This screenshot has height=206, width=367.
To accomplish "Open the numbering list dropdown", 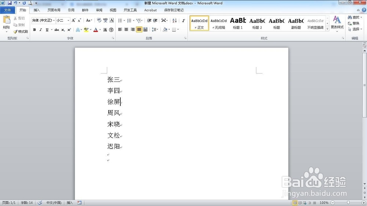I will pyautogui.click(x=134, y=21).
